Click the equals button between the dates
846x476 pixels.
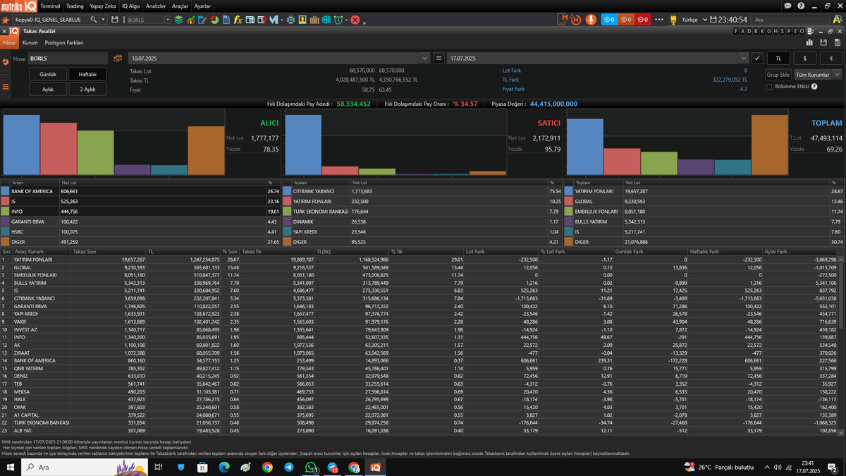(439, 59)
